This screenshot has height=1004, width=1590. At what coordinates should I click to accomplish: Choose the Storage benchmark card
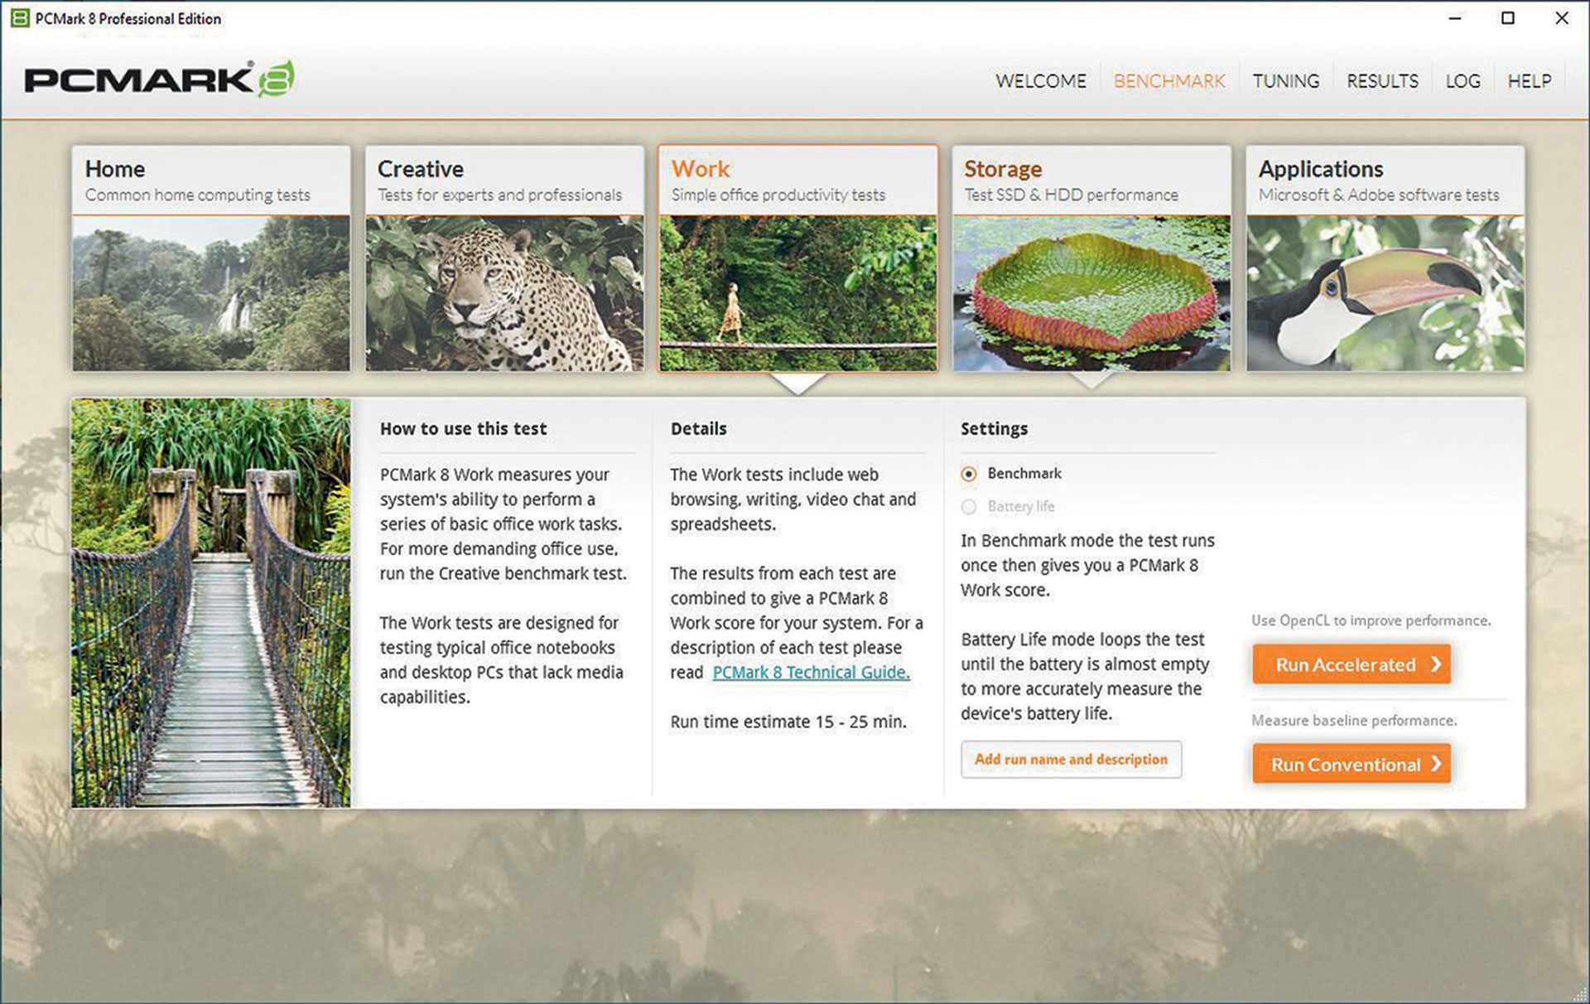point(1091,258)
